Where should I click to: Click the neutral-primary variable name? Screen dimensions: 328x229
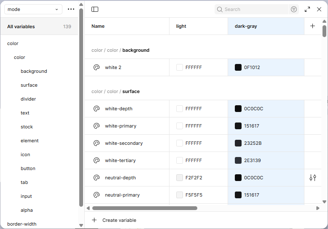click(122, 195)
